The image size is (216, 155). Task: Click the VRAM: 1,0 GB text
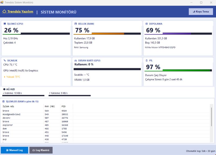82,80
